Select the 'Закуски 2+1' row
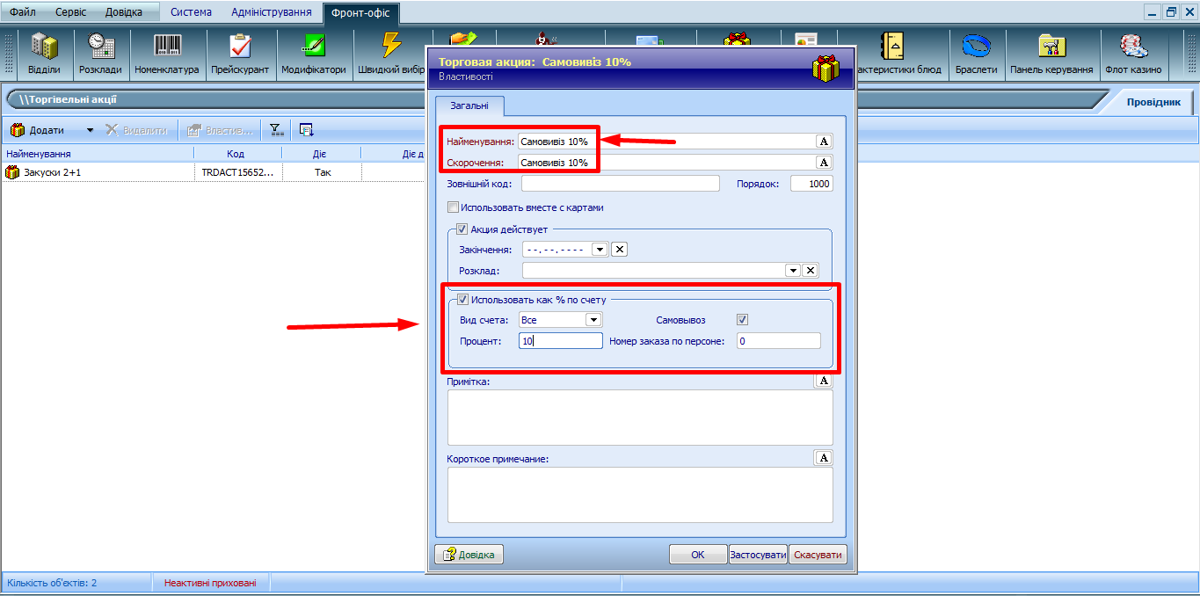The width and height of the screenshot is (1200, 596). 55,172
